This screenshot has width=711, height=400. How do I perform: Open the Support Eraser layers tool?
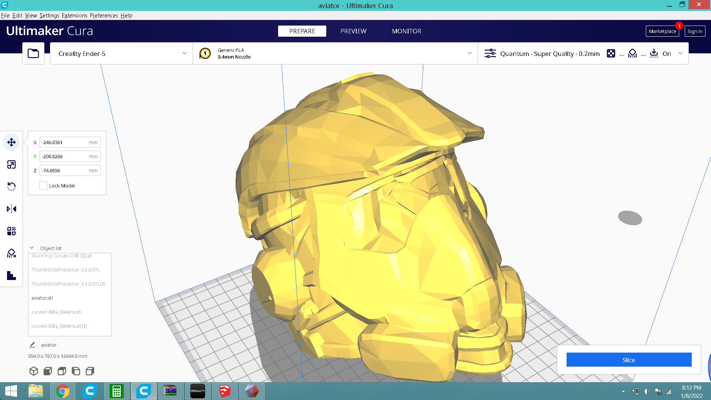click(x=11, y=276)
